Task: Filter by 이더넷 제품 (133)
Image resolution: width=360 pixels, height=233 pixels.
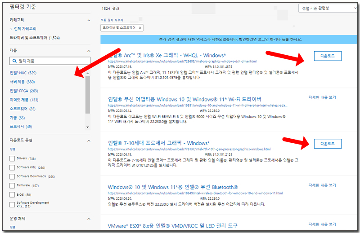Action: coord(24,100)
